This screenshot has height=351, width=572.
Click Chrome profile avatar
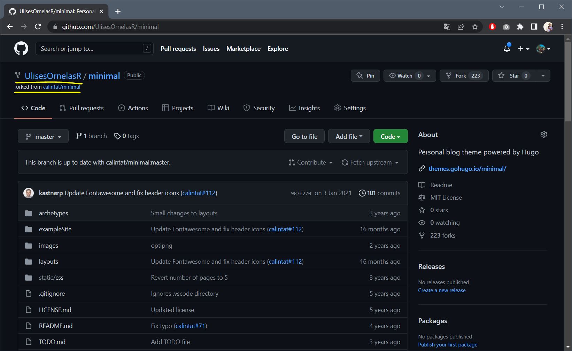click(x=548, y=27)
